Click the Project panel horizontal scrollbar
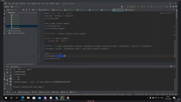Image resolution: width=181 pixels, height=102 pixels. point(20,64)
